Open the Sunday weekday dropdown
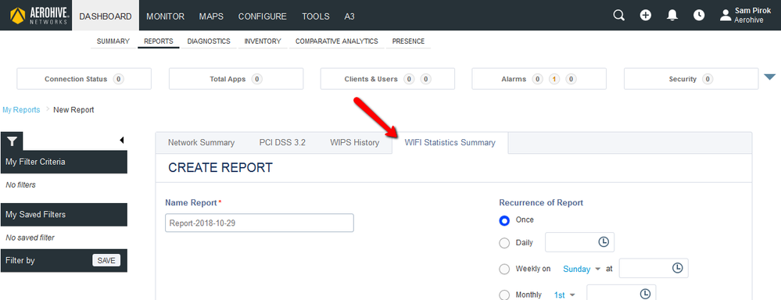The image size is (781, 300). click(x=582, y=270)
